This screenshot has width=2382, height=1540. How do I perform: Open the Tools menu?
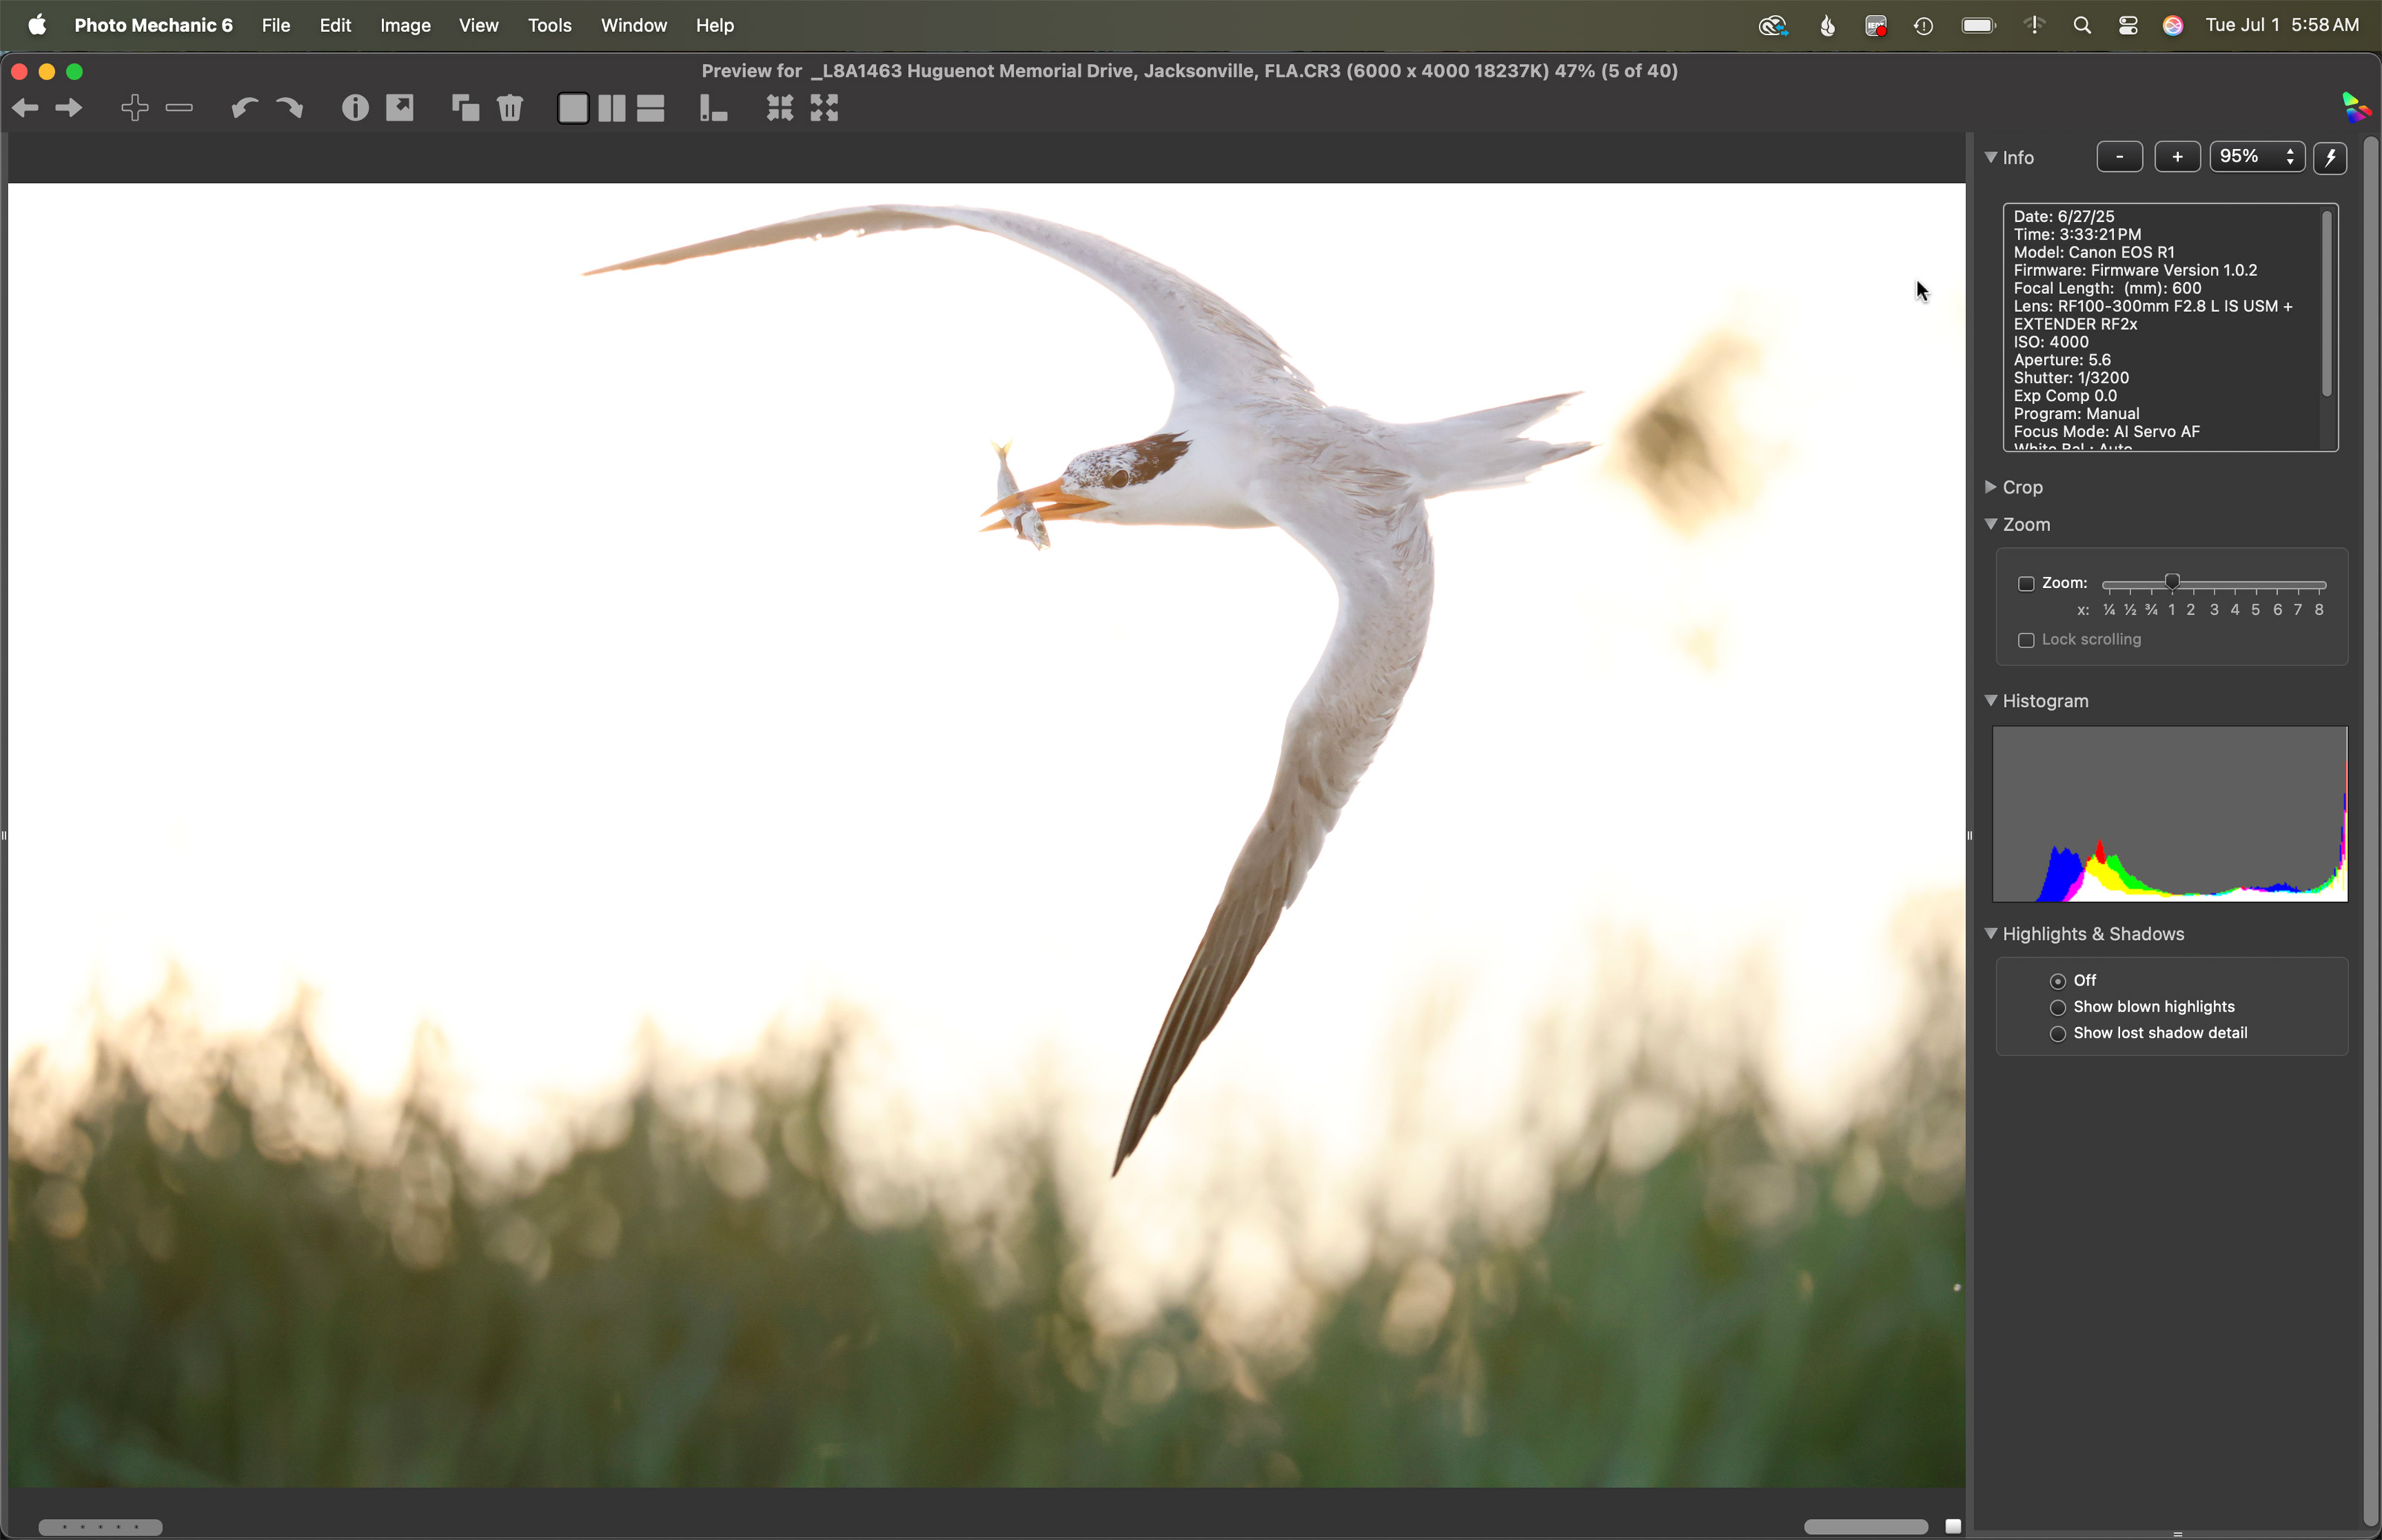[549, 26]
